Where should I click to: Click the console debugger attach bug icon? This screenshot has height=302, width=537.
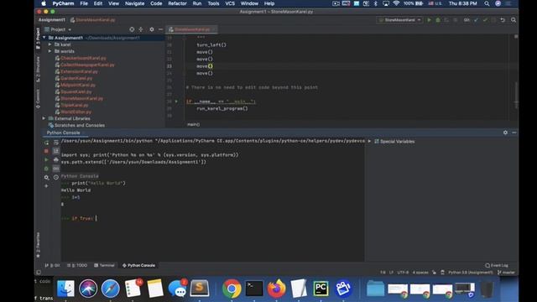[x=46, y=169]
